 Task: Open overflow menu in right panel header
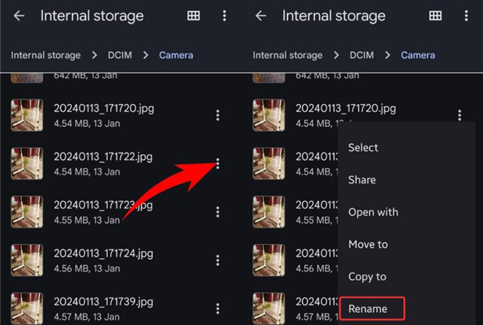tap(466, 16)
